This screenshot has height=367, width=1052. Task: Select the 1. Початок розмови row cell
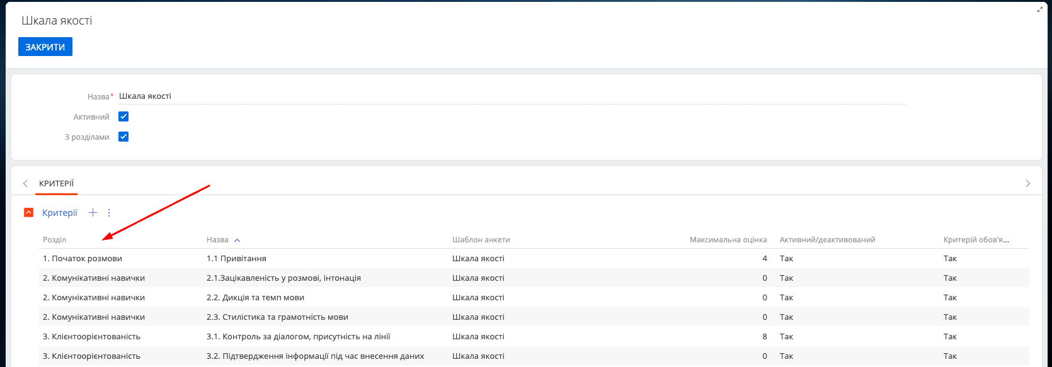click(x=83, y=259)
